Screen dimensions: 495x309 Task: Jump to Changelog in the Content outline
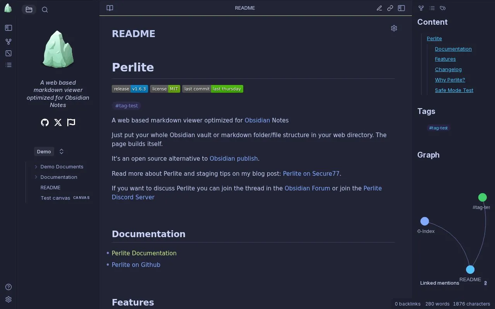448,70
